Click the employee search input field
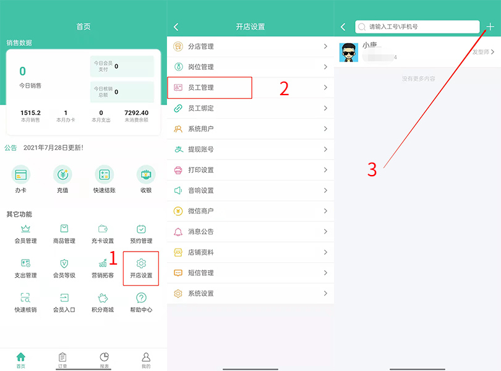Screen dimensions: 501x371 (x=421, y=27)
